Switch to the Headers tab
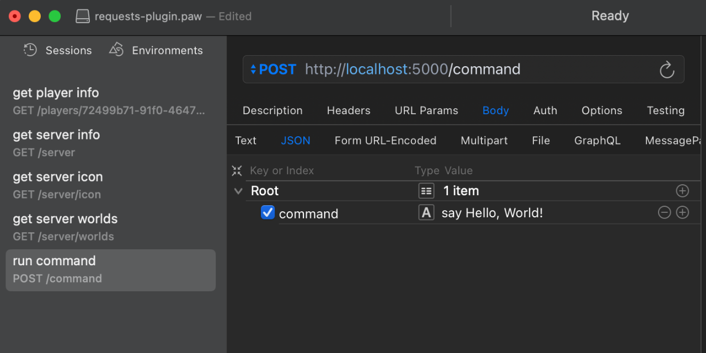Screen dimensions: 706x353 pos(349,111)
